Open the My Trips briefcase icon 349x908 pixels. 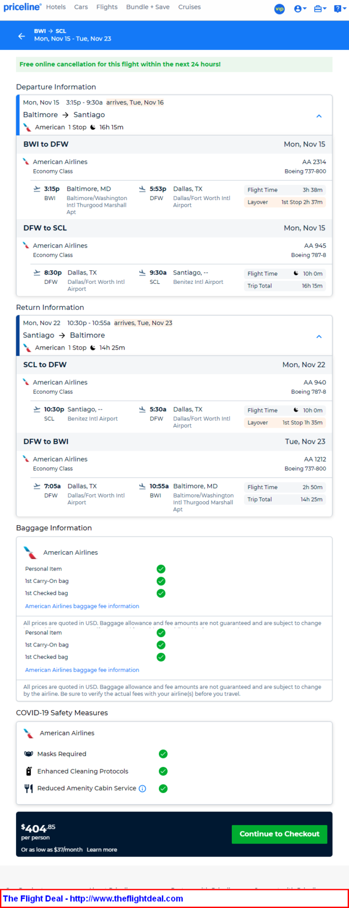(x=320, y=9)
